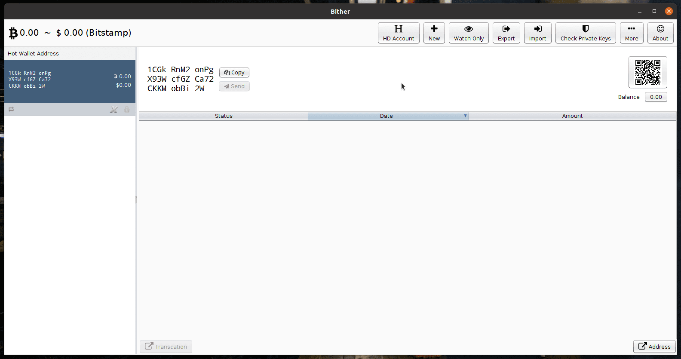
Task: Open Check Private Keys shield button
Action: 585,33
